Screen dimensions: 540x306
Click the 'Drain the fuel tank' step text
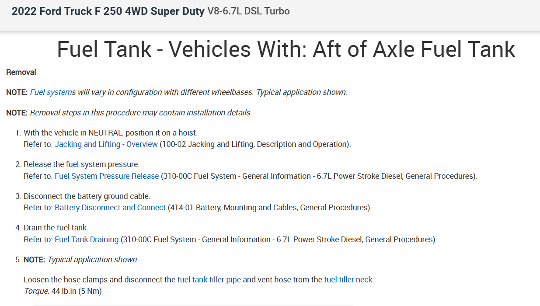tap(56, 228)
